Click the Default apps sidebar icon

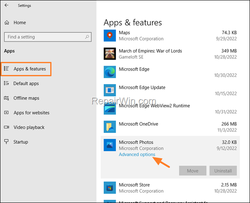click(6, 83)
